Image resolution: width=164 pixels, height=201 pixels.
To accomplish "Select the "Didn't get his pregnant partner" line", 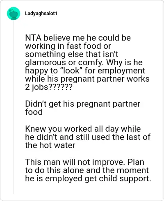I will (83, 104).
